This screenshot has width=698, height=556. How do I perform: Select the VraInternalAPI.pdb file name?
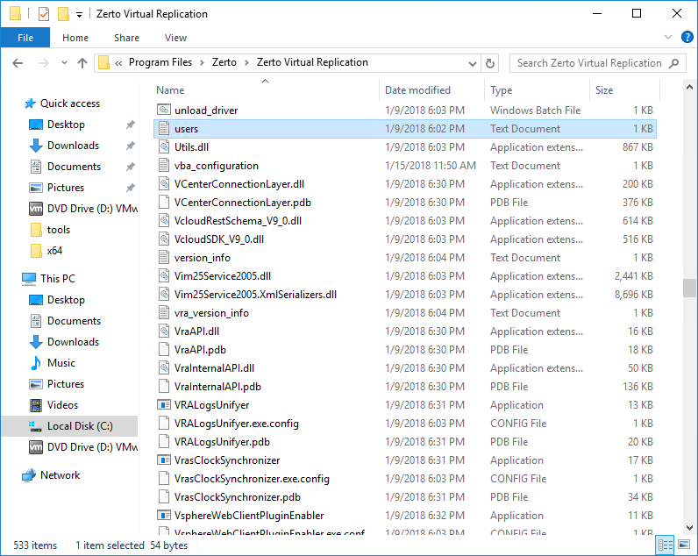(217, 387)
